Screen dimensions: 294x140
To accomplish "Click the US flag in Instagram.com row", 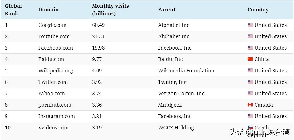I will point(250,116).
